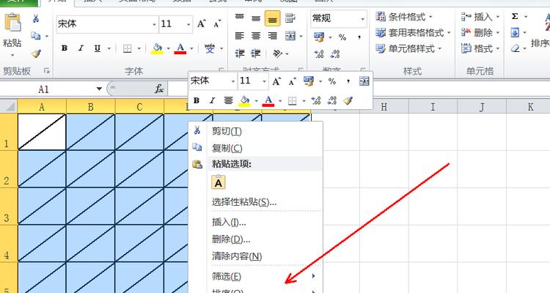The image size is (550, 293).
Task: Click the fx Insert Function button
Action: point(159,89)
